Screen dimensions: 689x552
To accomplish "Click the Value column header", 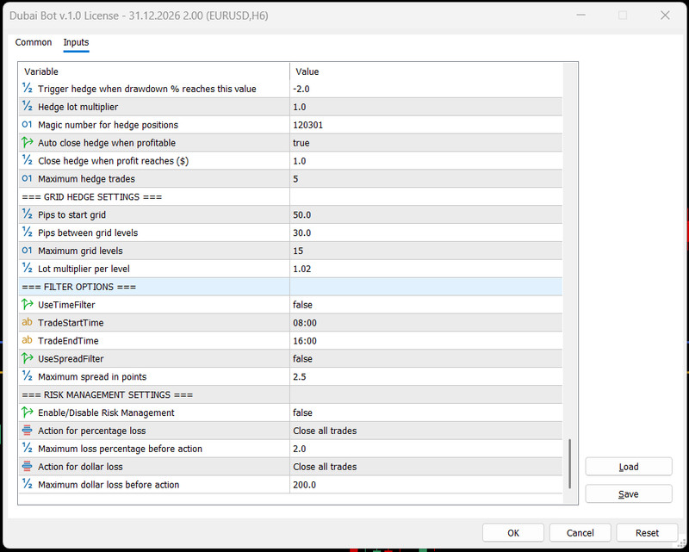I will click(425, 71).
